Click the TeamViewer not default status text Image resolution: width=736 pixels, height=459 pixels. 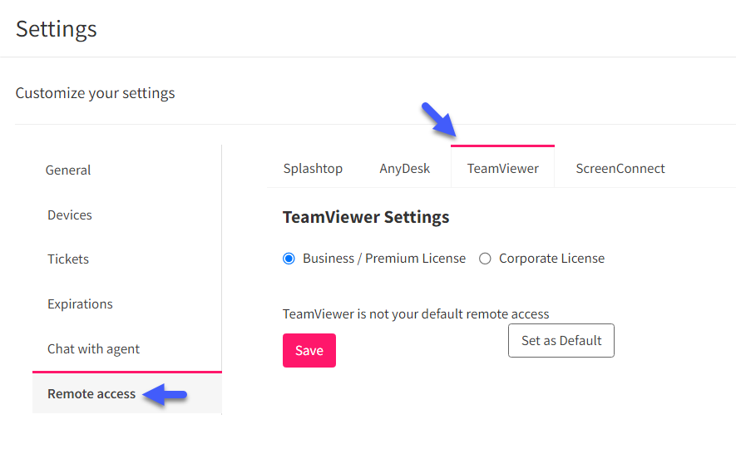click(416, 314)
